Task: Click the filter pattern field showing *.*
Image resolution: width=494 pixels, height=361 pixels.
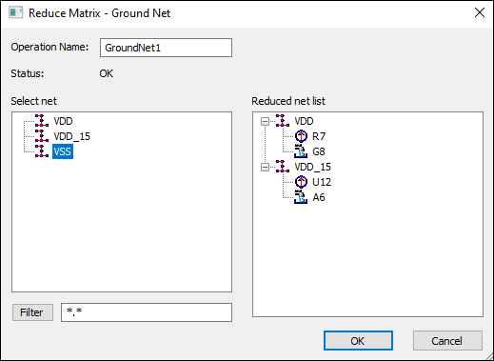Action: click(x=147, y=312)
